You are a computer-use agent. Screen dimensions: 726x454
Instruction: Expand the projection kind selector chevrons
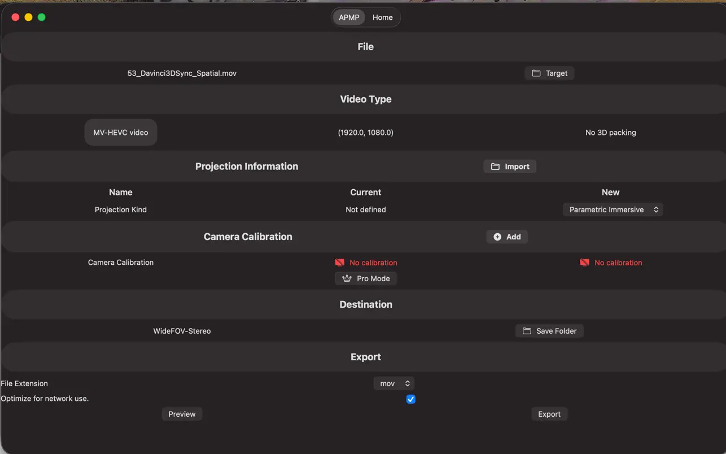click(x=657, y=209)
